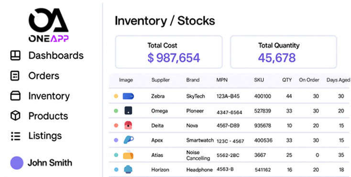Click the Listings list icon

15,136
